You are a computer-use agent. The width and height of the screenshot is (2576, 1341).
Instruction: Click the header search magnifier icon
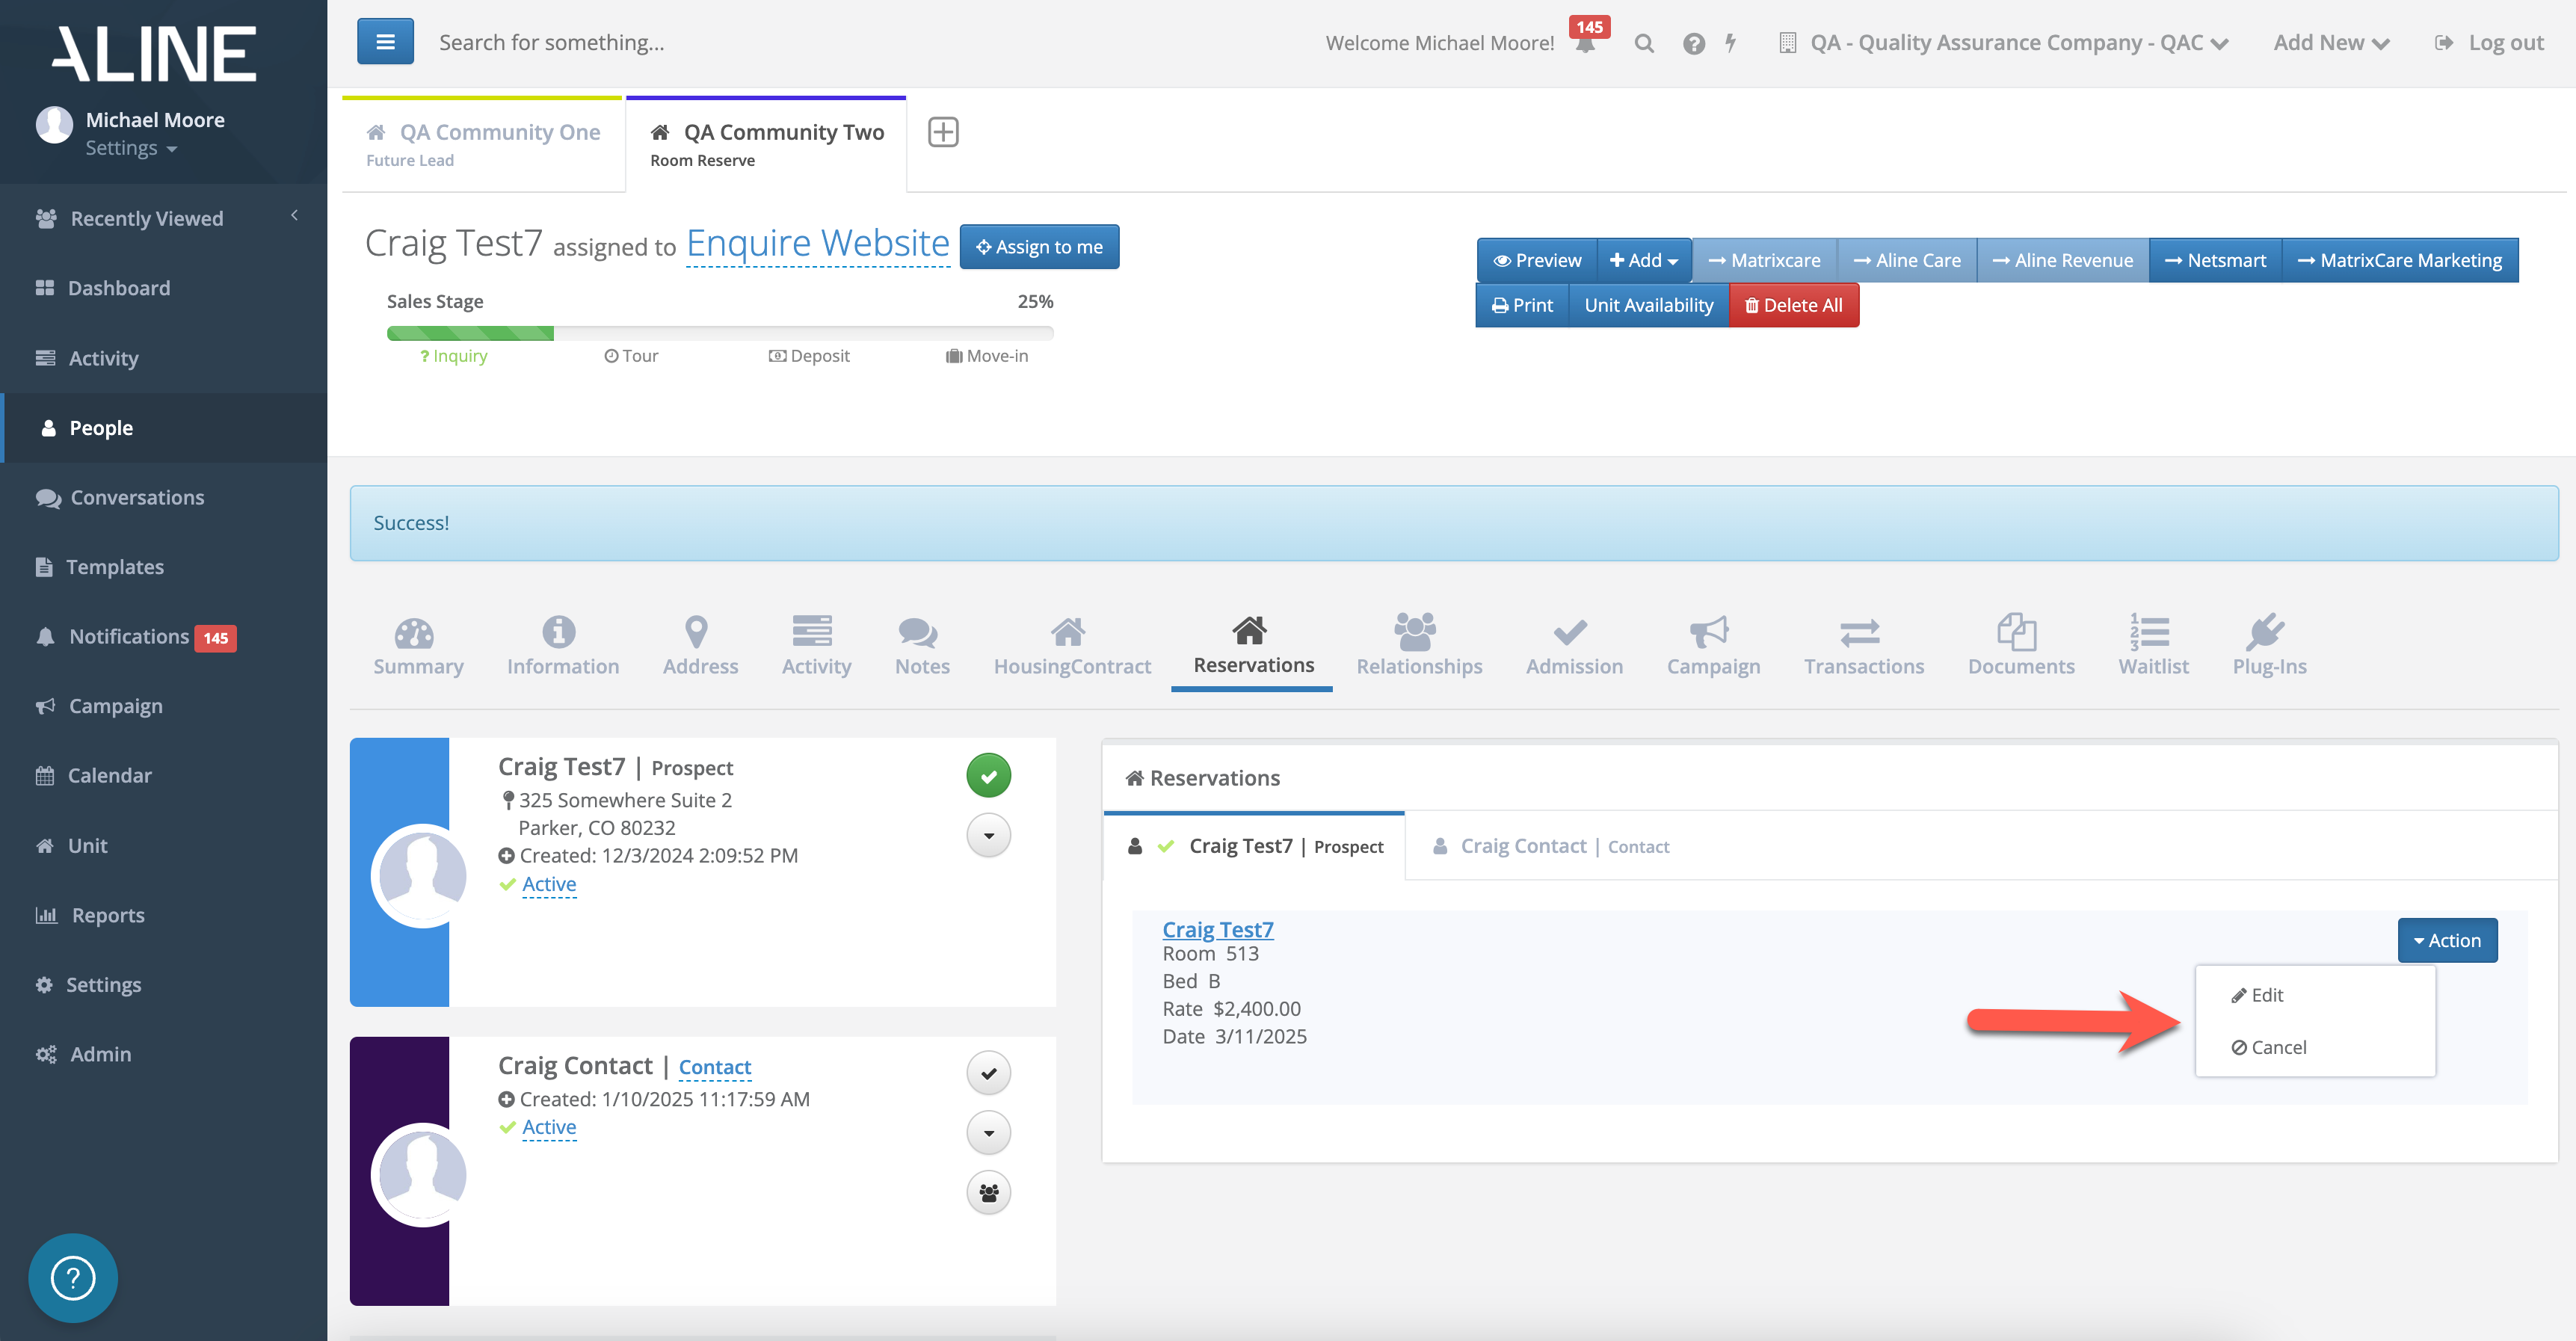[x=1644, y=44]
